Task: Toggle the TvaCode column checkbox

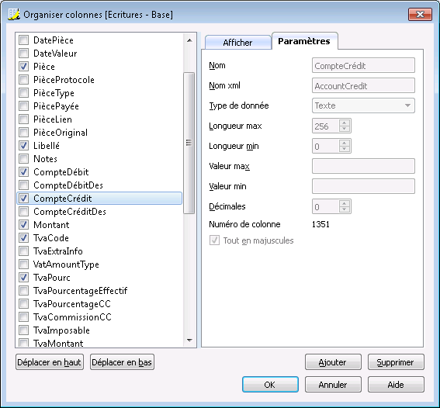Action: pos(23,238)
